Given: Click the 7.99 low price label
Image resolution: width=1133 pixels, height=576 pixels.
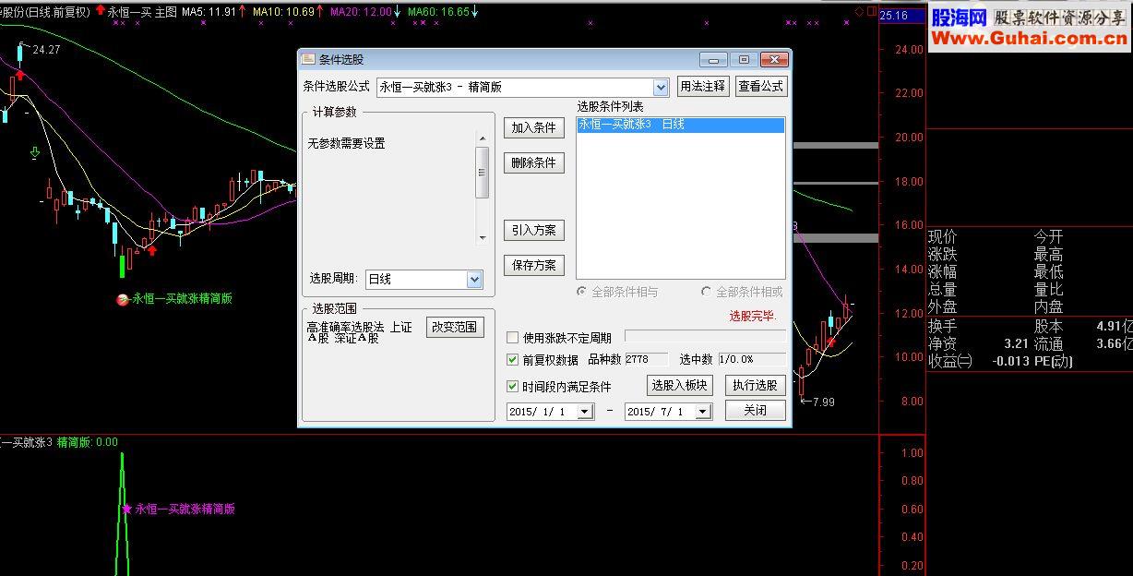Looking at the screenshot, I should pyautogui.click(x=823, y=402).
